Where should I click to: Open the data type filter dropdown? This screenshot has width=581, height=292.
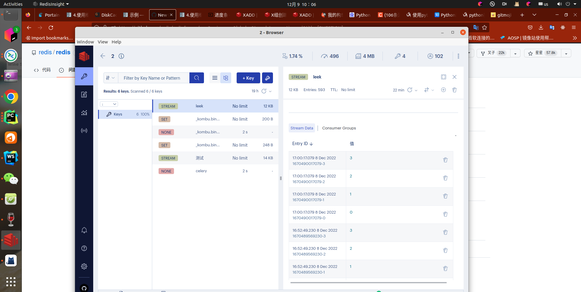[x=110, y=78]
